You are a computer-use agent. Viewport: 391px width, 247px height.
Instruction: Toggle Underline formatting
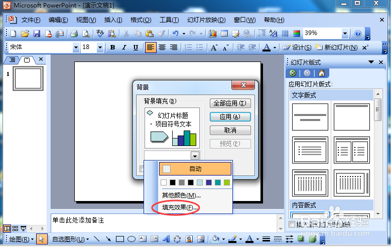[x=136, y=47]
